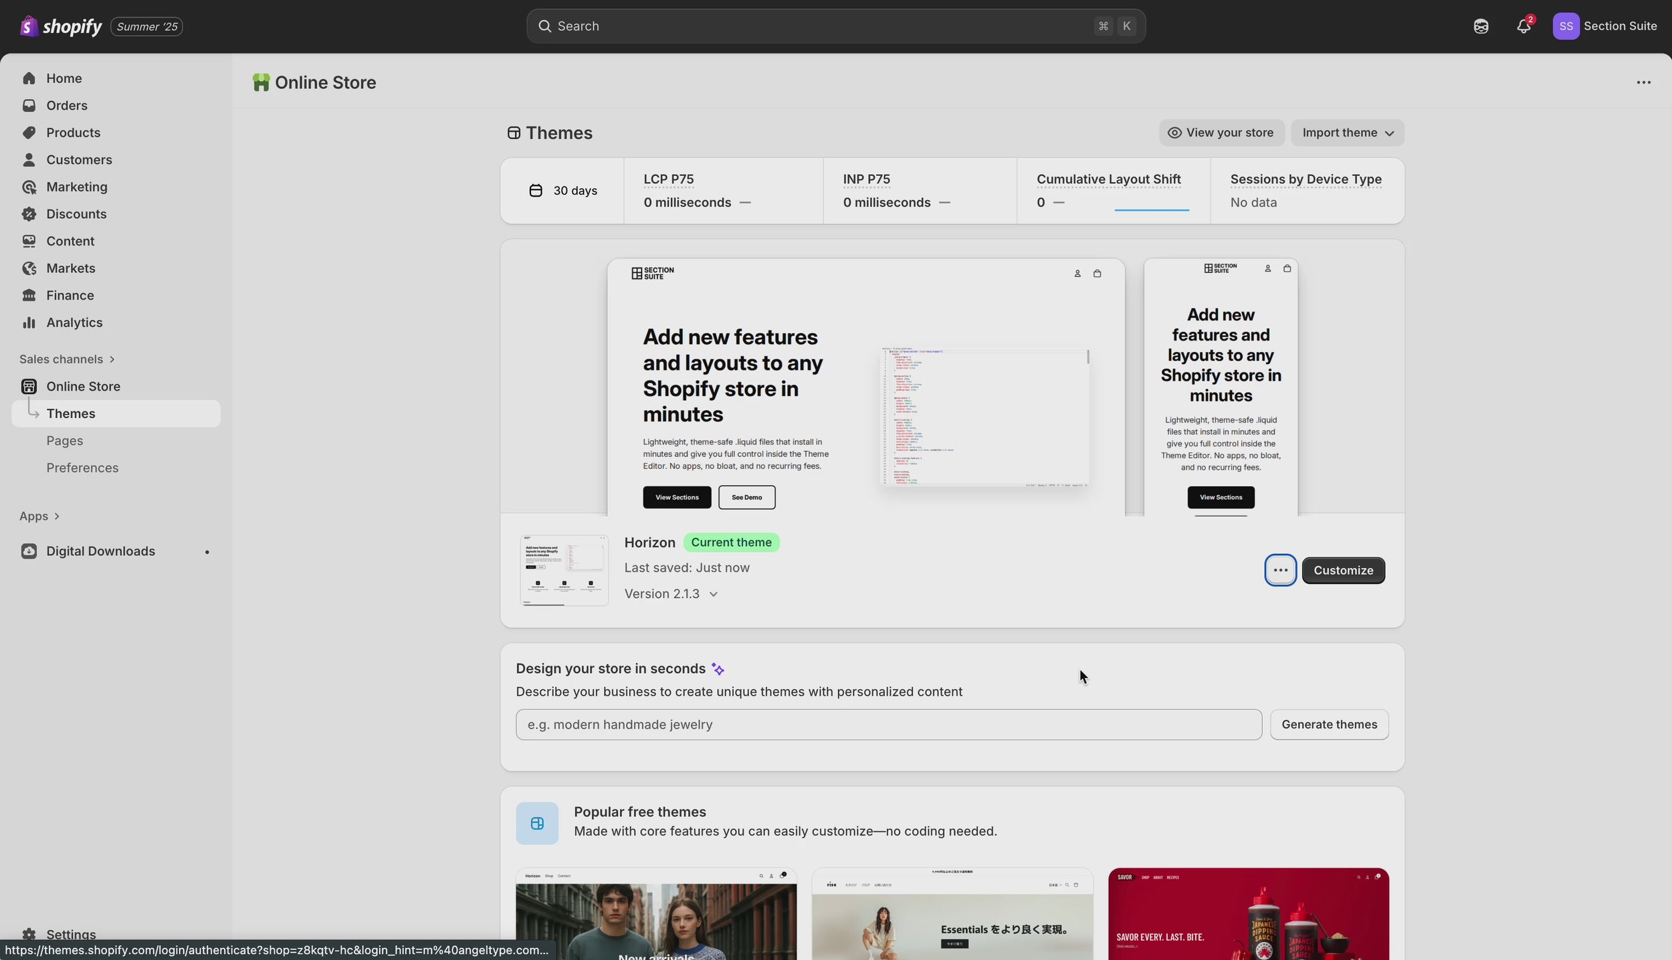Focus the top Search field

pyautogui.click(x=835, y=26)
